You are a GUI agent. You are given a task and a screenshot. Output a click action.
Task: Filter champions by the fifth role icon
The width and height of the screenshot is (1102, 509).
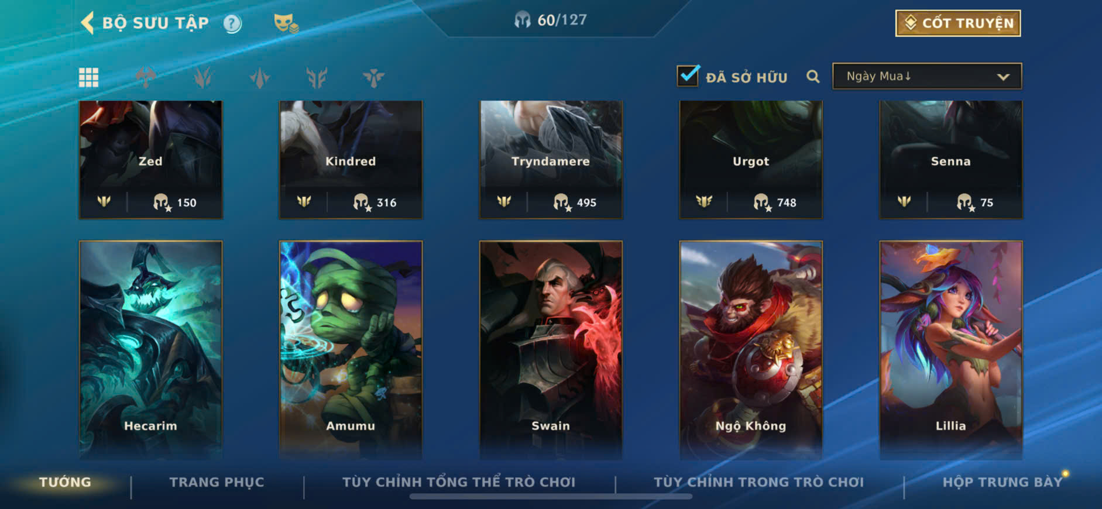coord(373,77)
